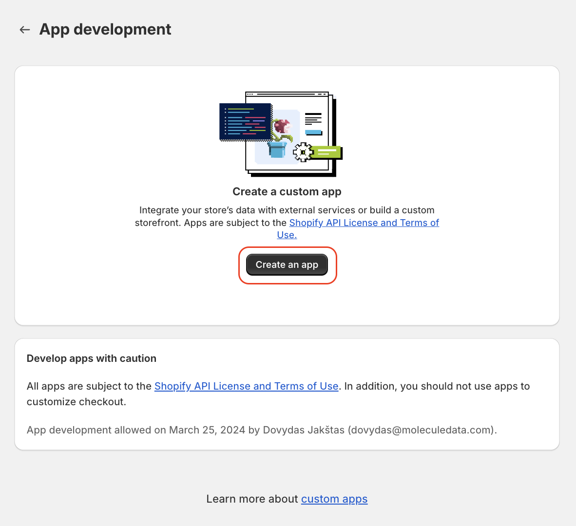This screenshot has width=576, height=526.
Task: Click the Develop apps with caution heading
Action: click(x=92, y=358)
